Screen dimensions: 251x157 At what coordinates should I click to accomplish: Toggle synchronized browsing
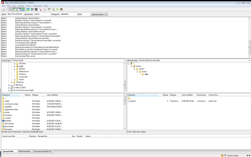tap(57, 10)
